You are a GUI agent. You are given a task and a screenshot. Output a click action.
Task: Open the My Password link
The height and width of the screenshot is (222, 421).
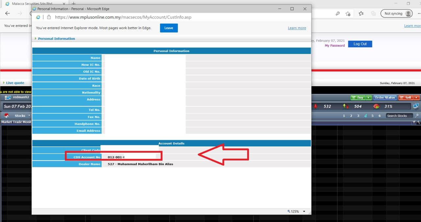pyautogui.click(x=334, y=46)
